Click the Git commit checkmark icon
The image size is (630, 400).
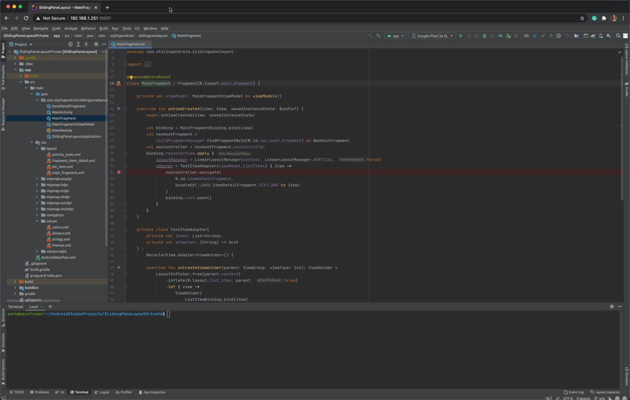[x=543, y=36]
